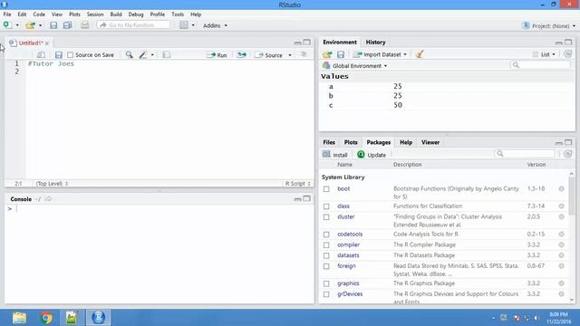Image resolution: width=580 pixels, height=326 pixels.
Task: Print the current file icon
Action: point(84,25)
